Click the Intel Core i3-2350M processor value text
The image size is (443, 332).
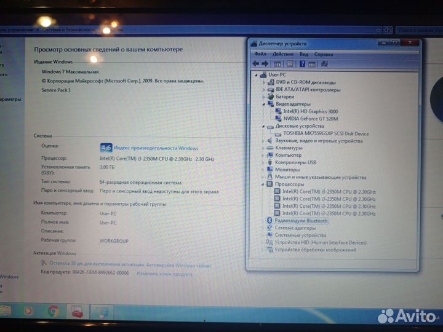click(x=157, y=159)
